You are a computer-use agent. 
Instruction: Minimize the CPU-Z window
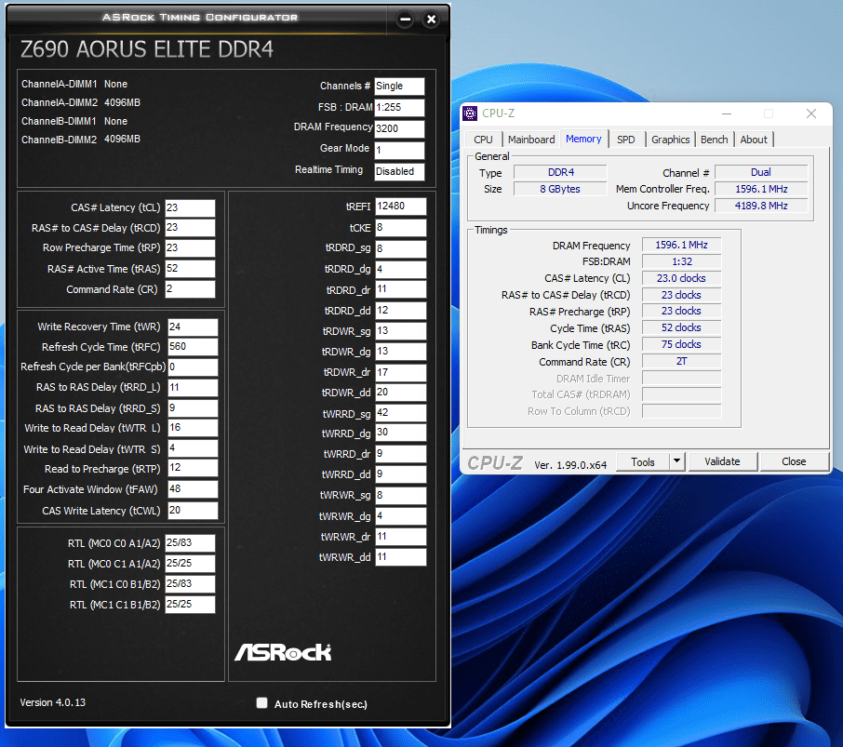point(727,113)
